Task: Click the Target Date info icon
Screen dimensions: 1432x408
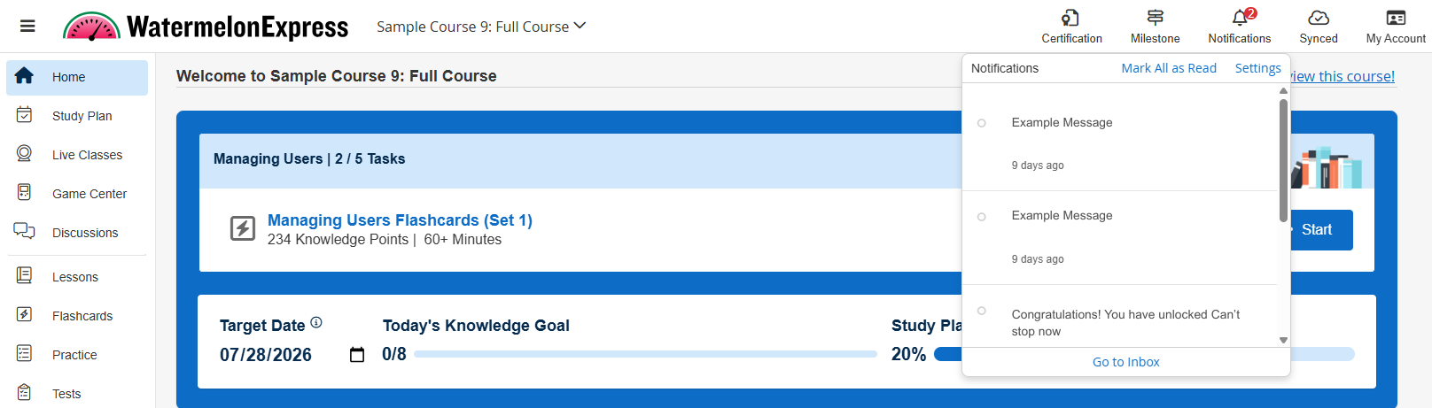Action: point(316,323)
